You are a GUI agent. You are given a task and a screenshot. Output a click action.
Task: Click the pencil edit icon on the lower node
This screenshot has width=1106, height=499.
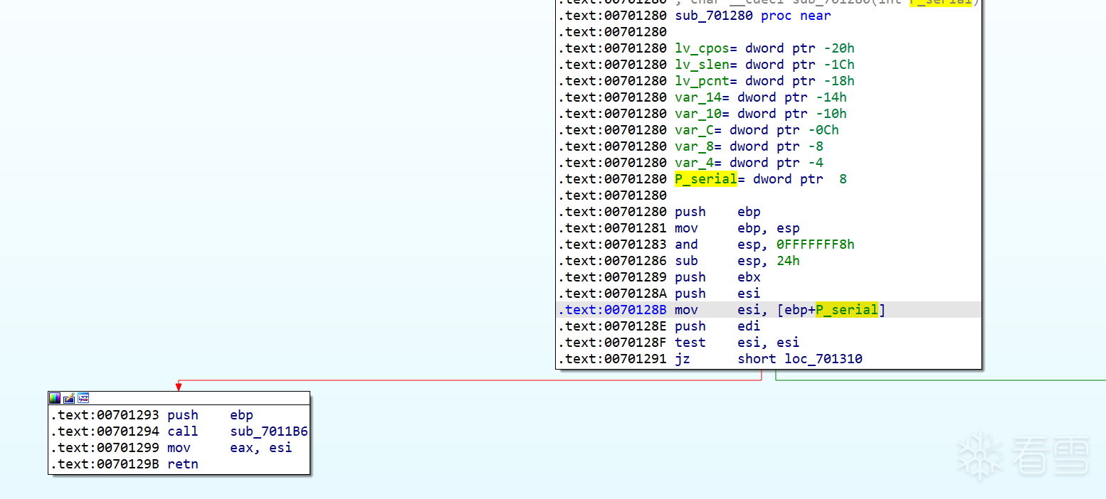(69, 398)
